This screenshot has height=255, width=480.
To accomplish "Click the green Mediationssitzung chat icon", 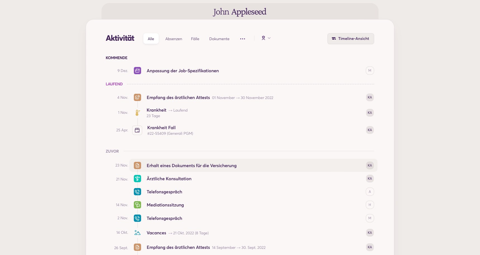I will click(x=137, y=205).
